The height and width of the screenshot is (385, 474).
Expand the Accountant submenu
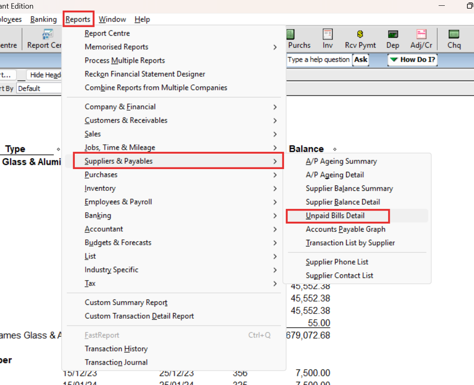[x=174, y=229]
